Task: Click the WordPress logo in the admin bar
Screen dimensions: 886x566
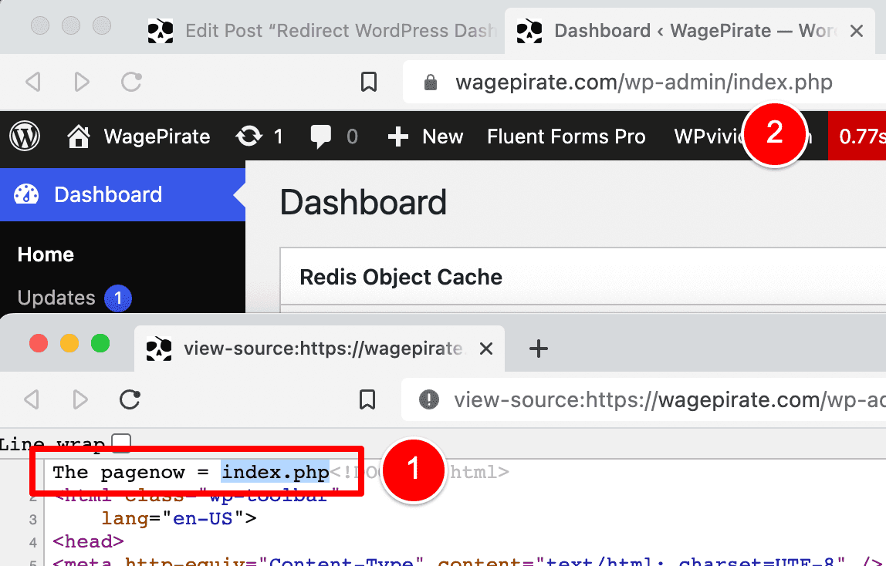Action: (25, 136)
